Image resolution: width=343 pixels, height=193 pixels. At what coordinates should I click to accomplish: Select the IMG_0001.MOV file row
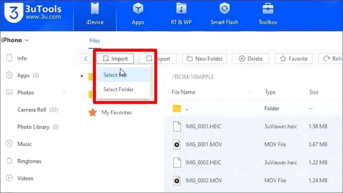pos(203,145)
